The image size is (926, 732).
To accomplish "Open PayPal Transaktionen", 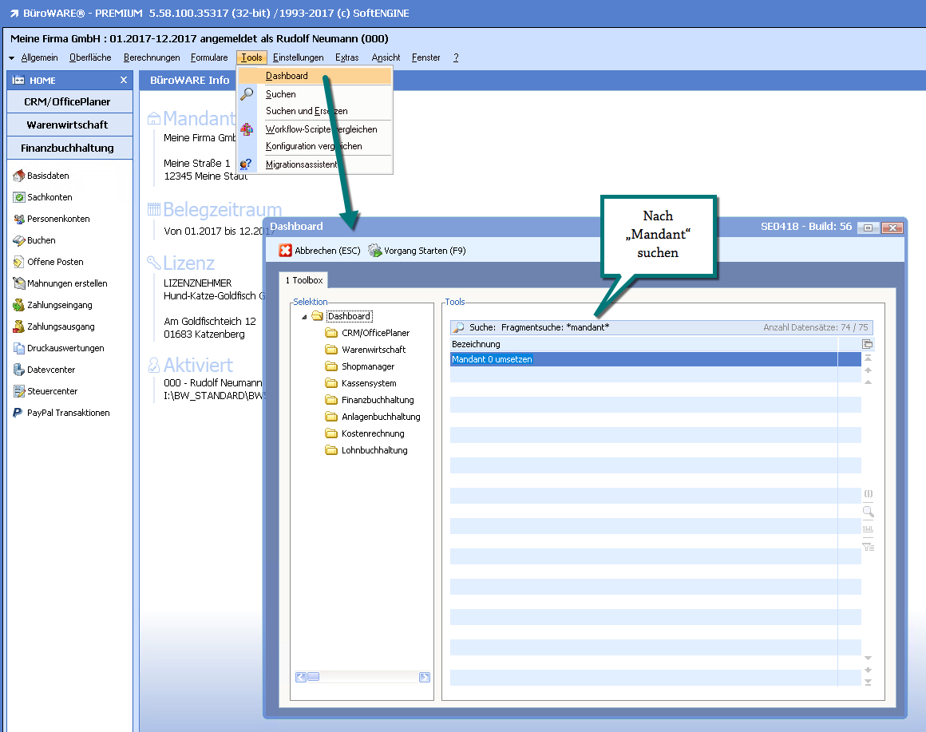I will pos(68,413).
